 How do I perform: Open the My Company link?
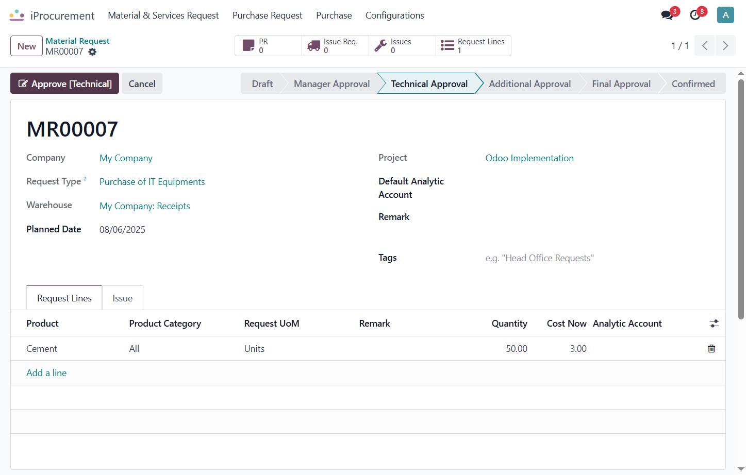pyautogui.click(x=126, y=158)
